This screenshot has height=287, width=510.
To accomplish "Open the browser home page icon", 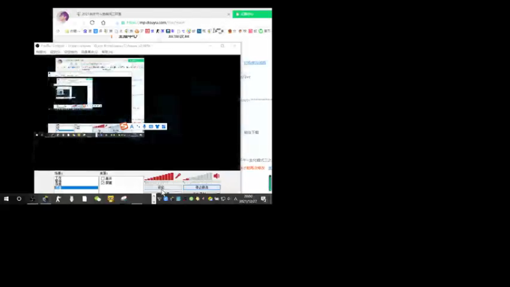I will point(103,22).
